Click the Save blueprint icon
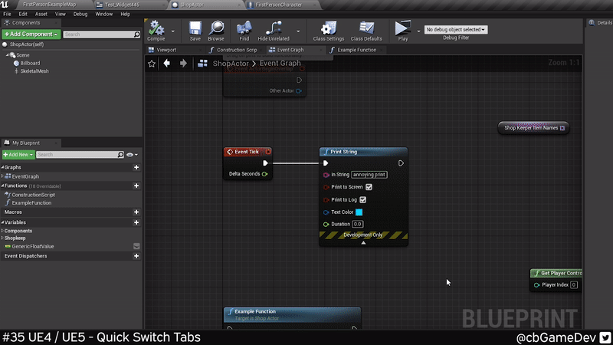 195,29
